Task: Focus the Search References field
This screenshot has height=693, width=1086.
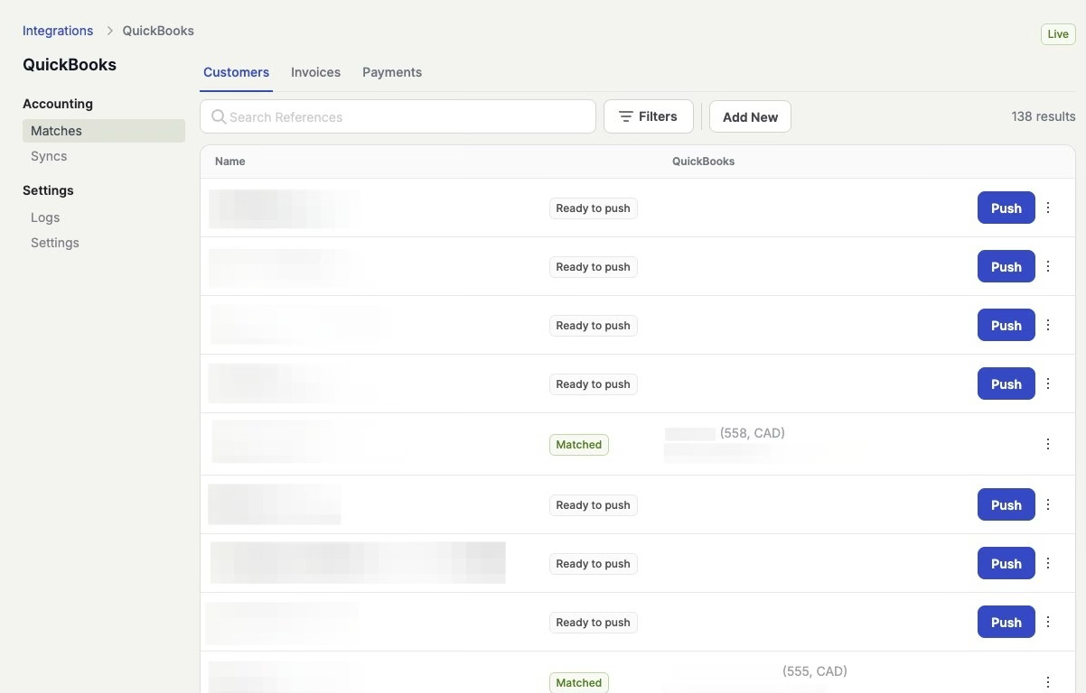Action: 407,116
